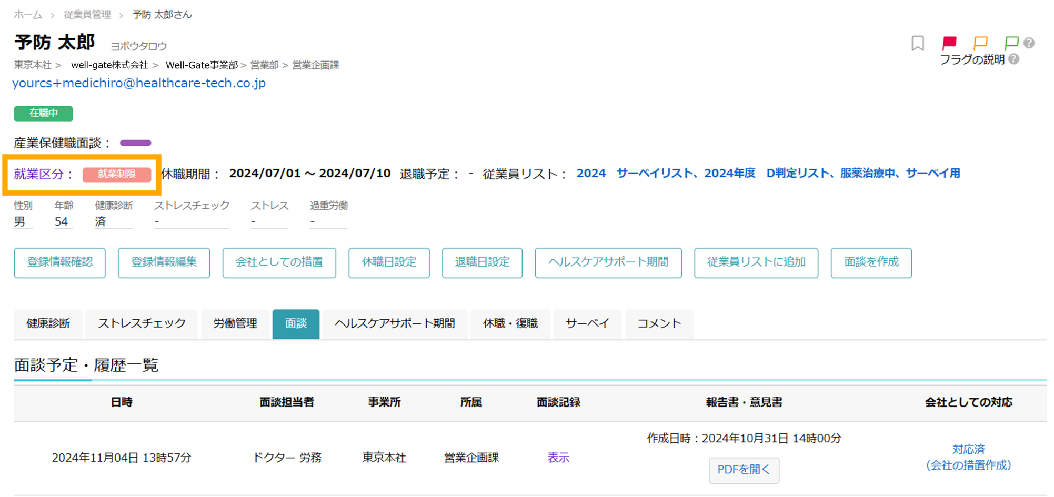Click the 会社としての対応 column header
The image size is (1054, 497).
point(969,403)
